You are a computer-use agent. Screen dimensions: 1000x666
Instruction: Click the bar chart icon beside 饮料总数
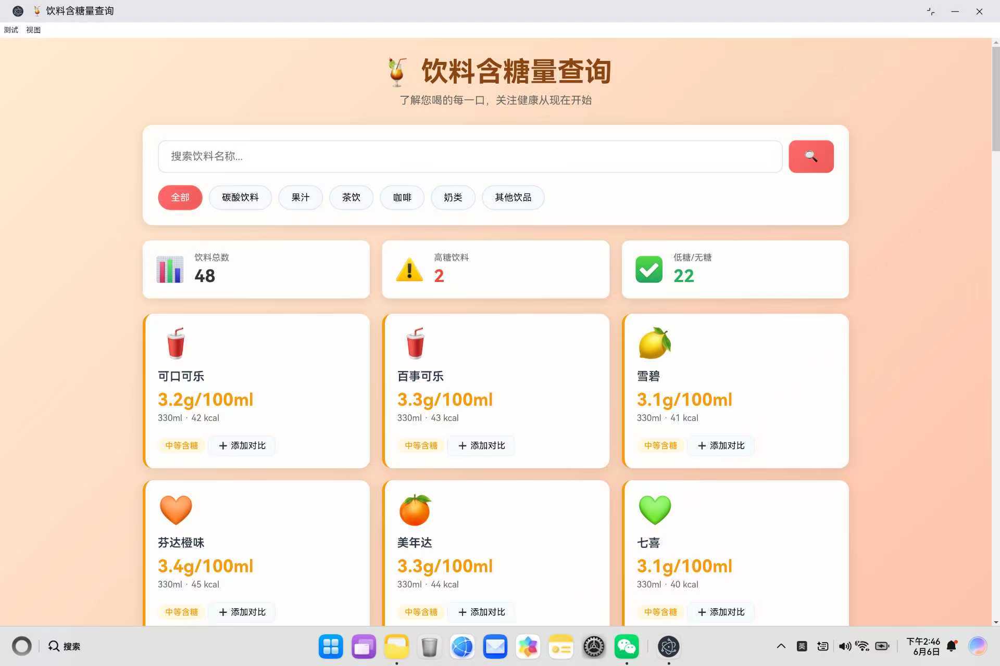click(x=170, y=270)
